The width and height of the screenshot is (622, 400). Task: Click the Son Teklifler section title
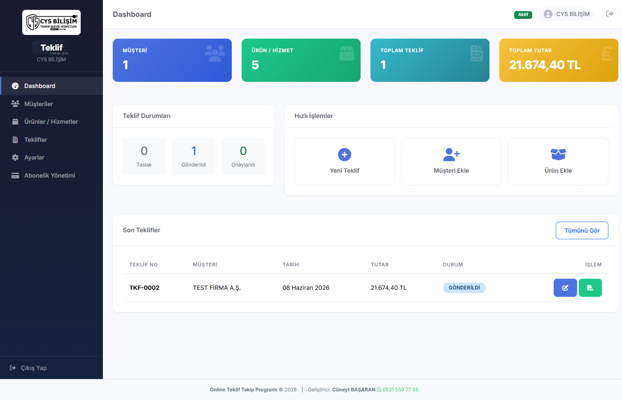point(142,230)
